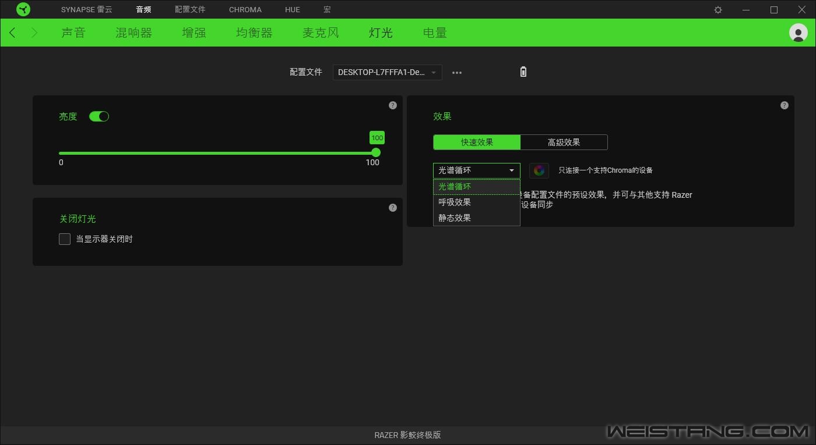Open the CHROMA top menu
This screenshot has width=816, height=445.
click(x=245, y=10)
